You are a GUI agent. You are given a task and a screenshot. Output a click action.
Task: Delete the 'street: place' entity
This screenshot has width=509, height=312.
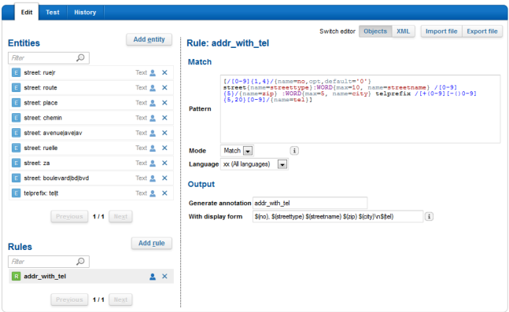pyautogui.click(x=164, y=103)
